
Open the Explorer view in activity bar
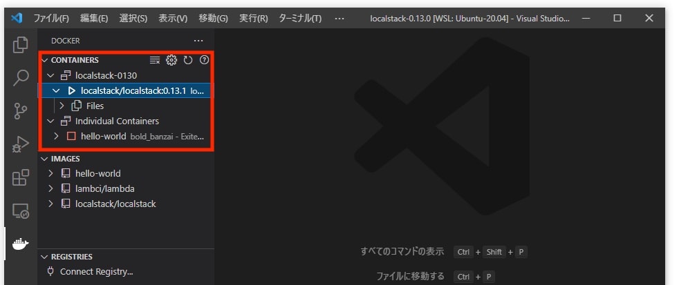coord(20,45)
